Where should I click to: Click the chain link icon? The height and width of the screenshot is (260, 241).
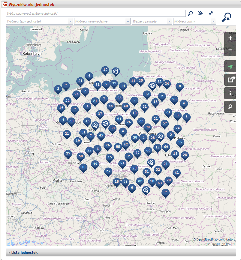(x=211, y=13)
